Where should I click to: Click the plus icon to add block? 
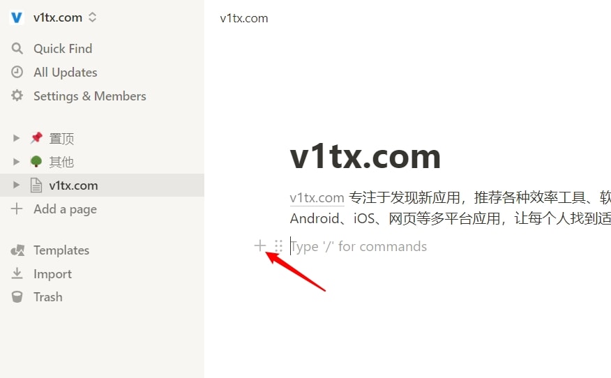pos(260,245)
